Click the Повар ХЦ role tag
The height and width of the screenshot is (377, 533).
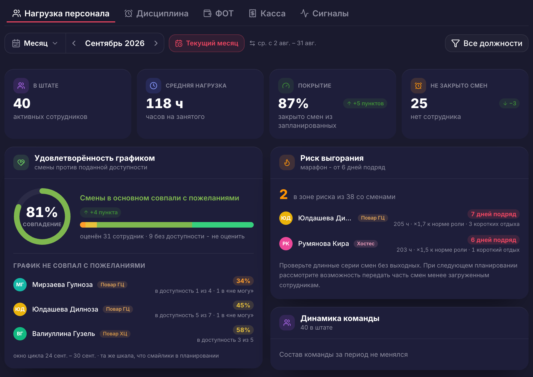tap(115, 334)
